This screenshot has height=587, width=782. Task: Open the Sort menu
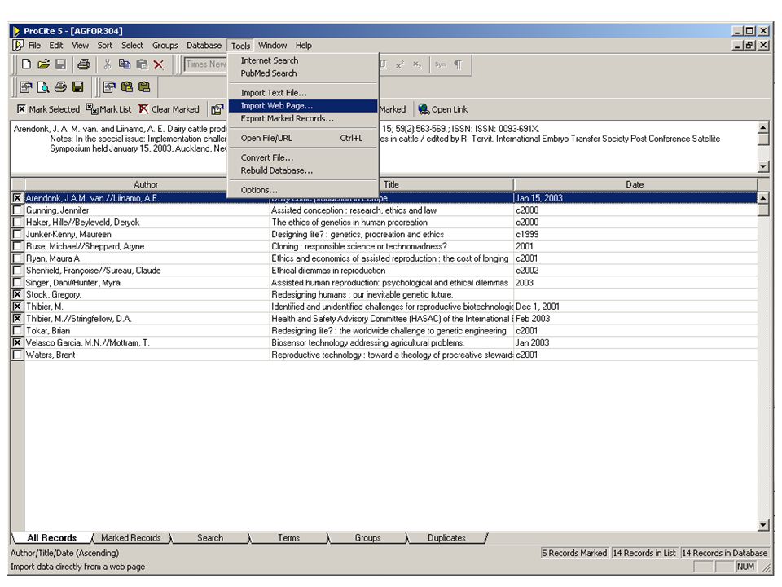coord(105,46)
